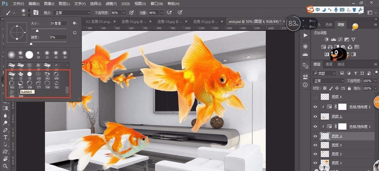This screenshot has width=379, height=171.
Task: Open the 窗口(W) menu
Action: 157,4
